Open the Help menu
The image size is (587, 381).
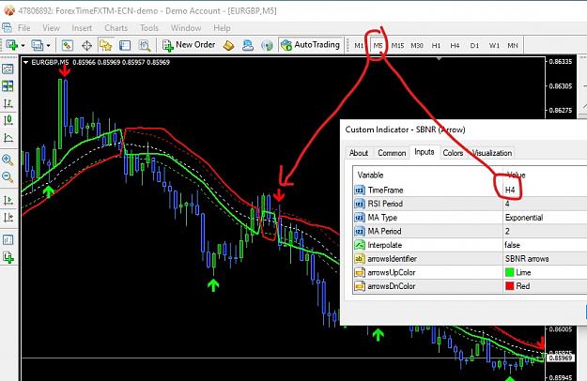pyautogui.click(x=222, y=28)
